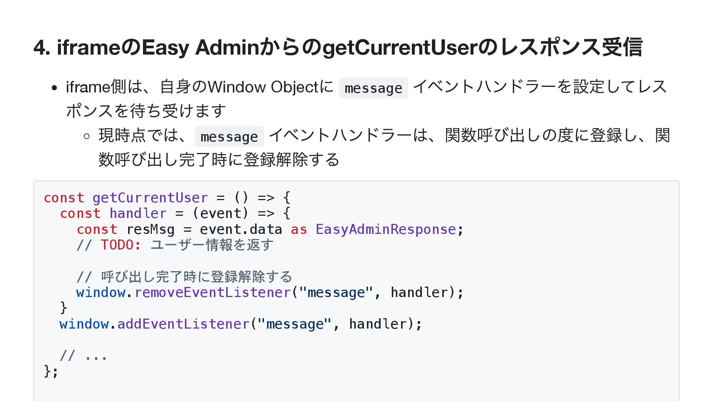Click the slide heading about getCurrentUser response
Viewport: 713px width, 401px height.
(x=338, y=47)
